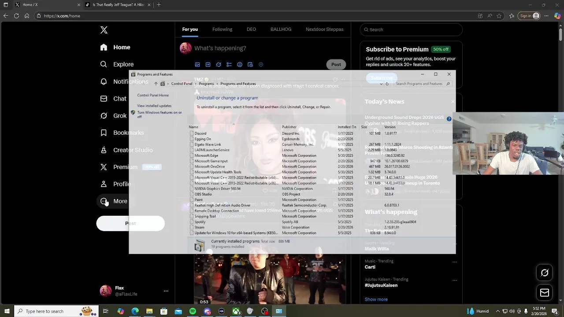Open Spotify from taskbar
564x317 pixels.
[193, 311]
